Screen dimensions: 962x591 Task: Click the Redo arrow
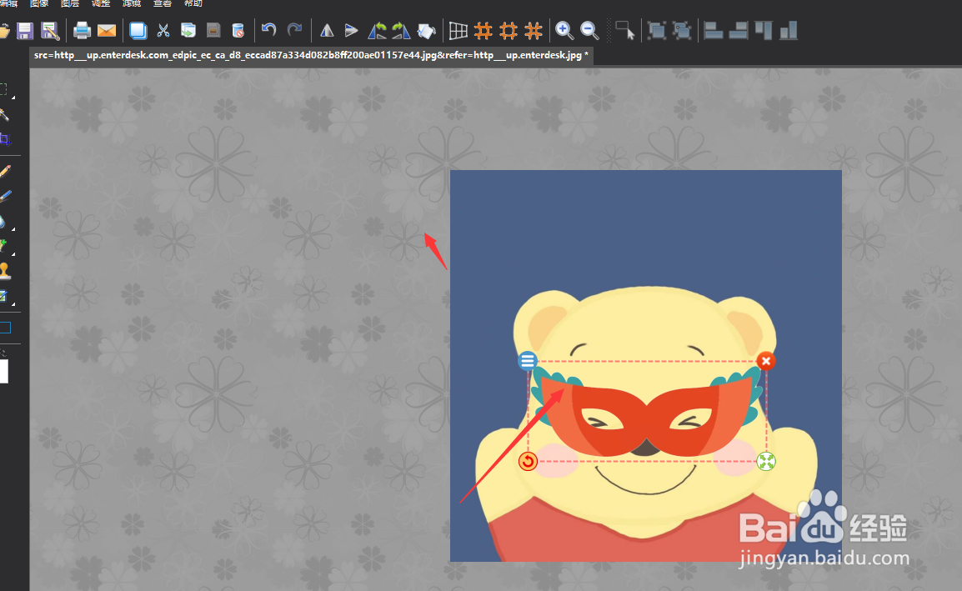pos(294,29)
